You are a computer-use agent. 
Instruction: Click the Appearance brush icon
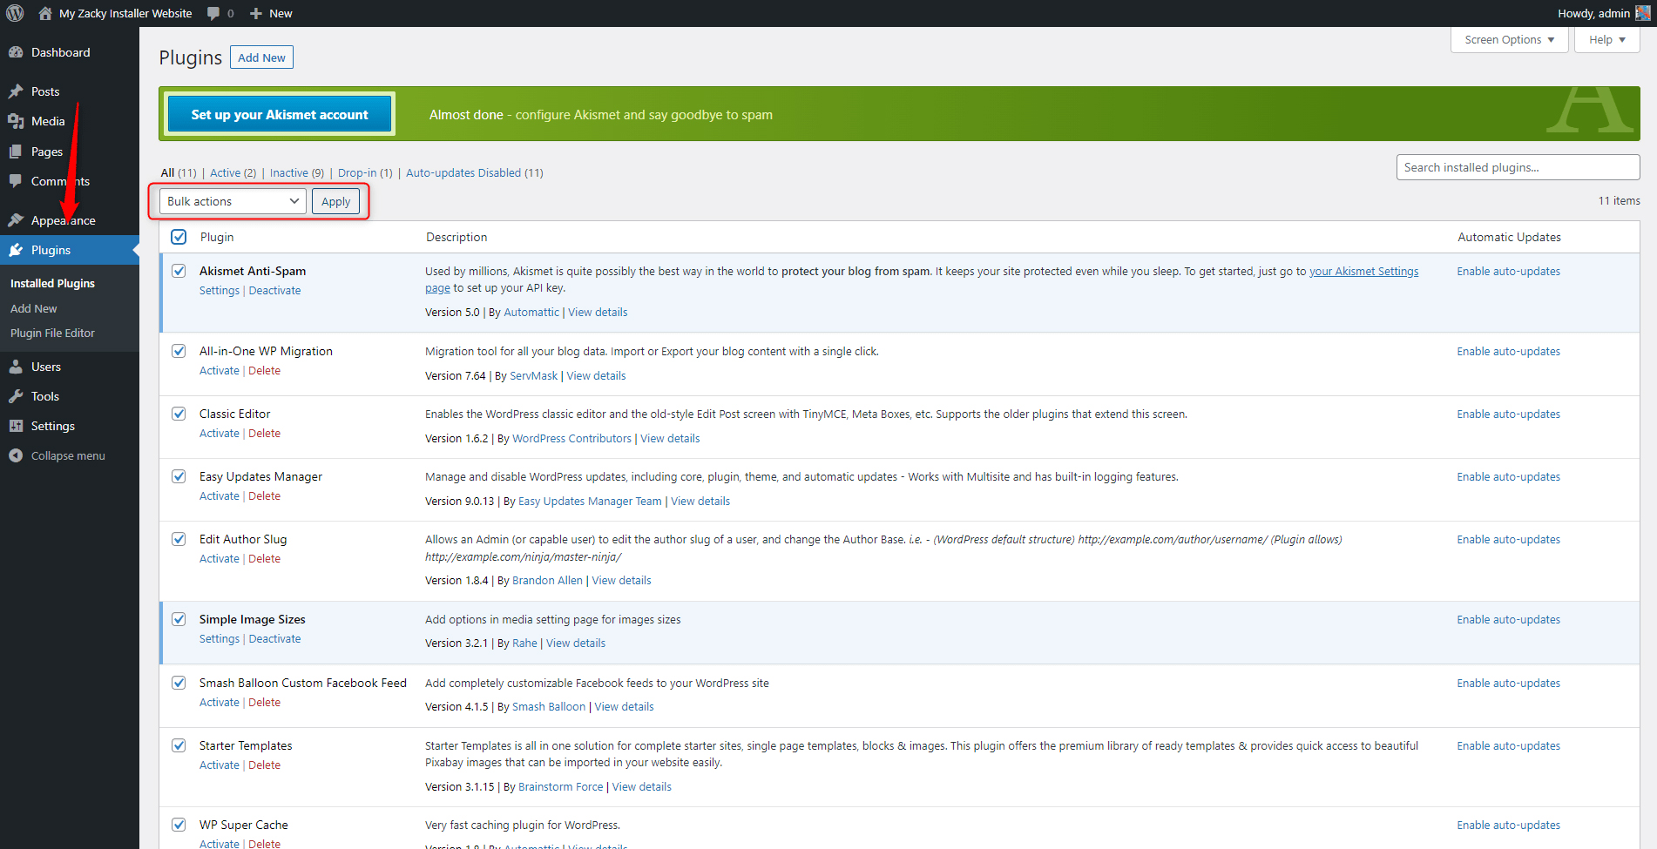(x=16, y=220)
